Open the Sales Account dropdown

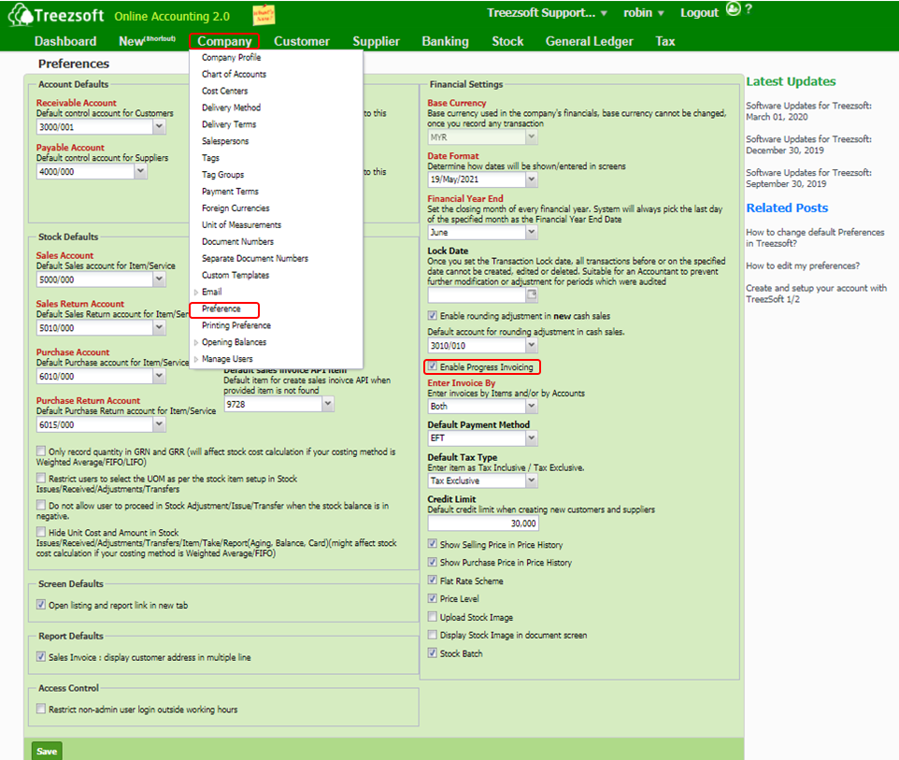click(160, 280)
